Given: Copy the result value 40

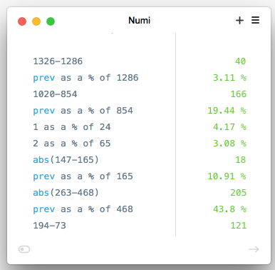Looking at the screenshot, I should (x=241, y=61).
